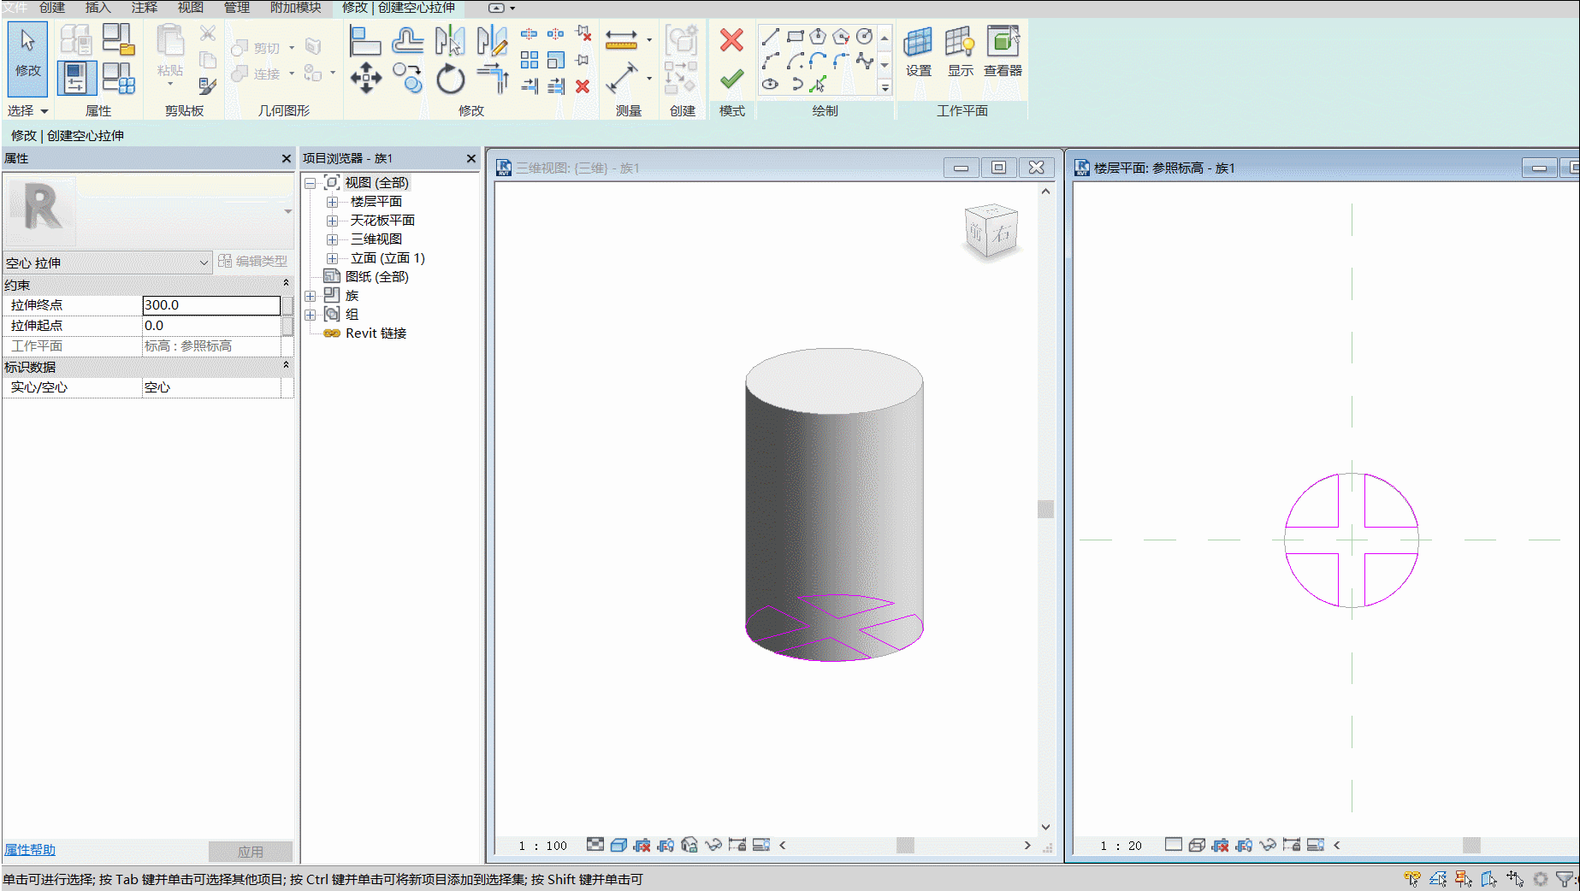Select the Offset tool icon
1580x891 pixels.
point(407,40)
